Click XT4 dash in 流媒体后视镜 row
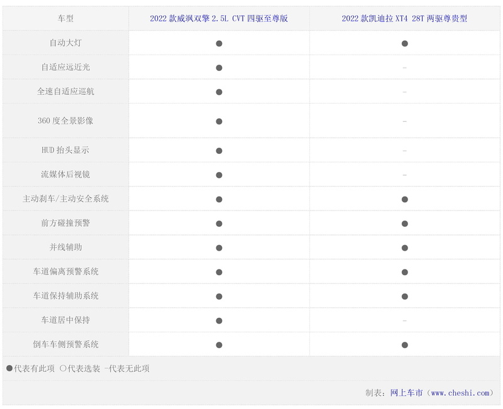The height and width of the screenshot is (409, 503). coord(404,175)
